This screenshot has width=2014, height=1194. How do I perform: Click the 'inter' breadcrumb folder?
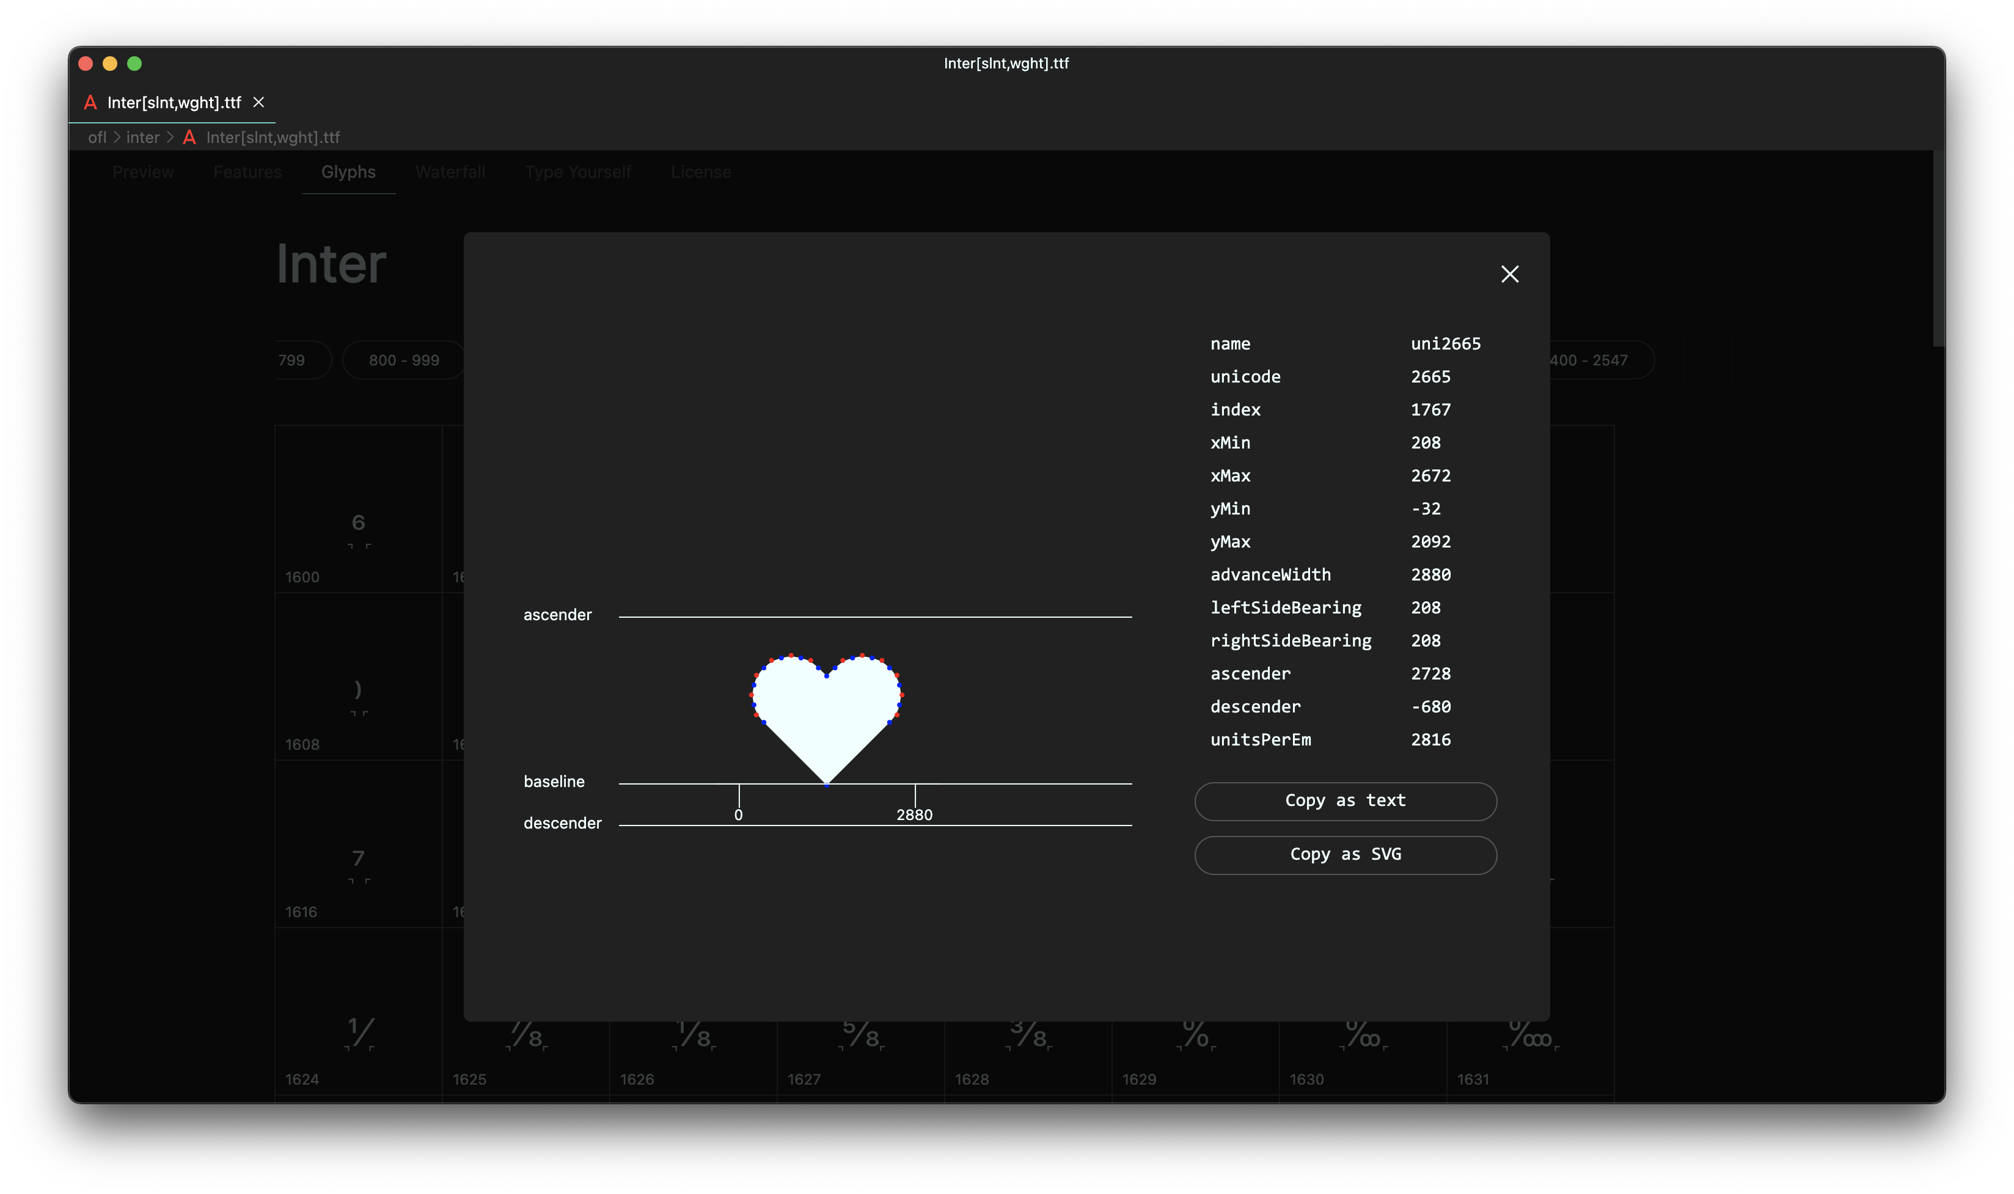[142, 137]
